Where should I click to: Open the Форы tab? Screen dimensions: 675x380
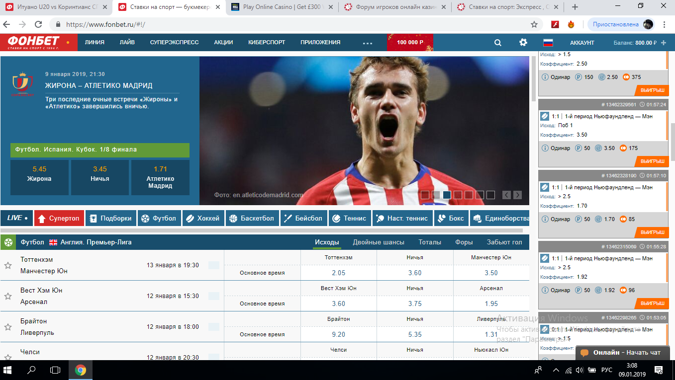coord(464,242)
